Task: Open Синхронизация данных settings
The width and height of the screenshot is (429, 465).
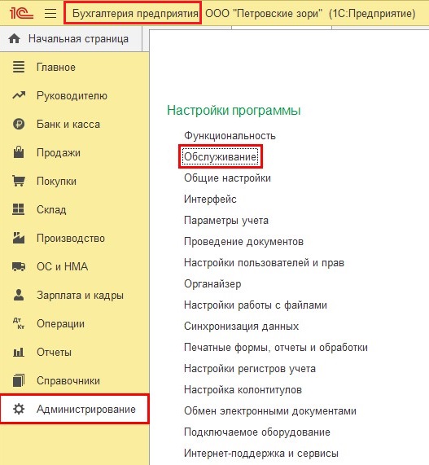Action: tap(241, 327)
